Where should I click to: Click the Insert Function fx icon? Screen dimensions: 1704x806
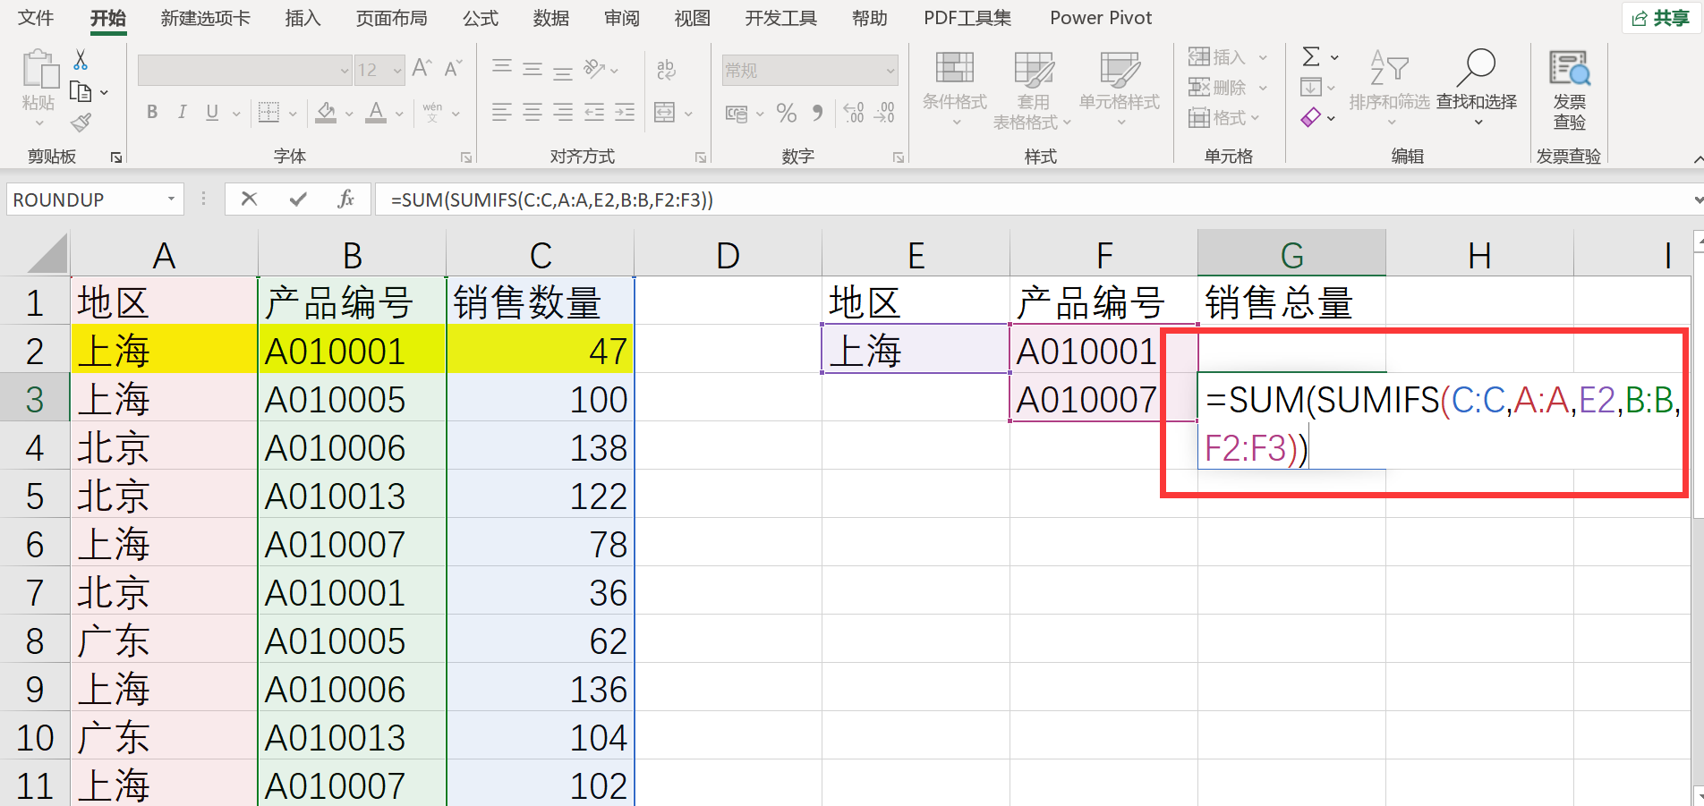346,199
